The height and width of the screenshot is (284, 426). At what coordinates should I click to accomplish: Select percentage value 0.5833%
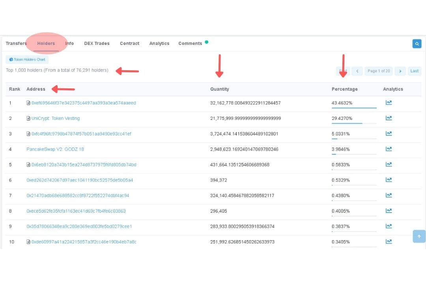coord(340,165)
